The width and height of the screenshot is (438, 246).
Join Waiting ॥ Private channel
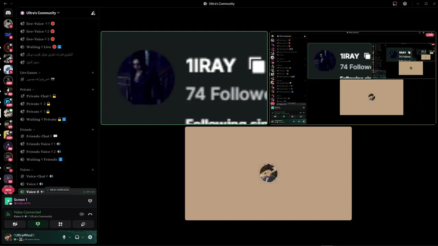(57, 119)
